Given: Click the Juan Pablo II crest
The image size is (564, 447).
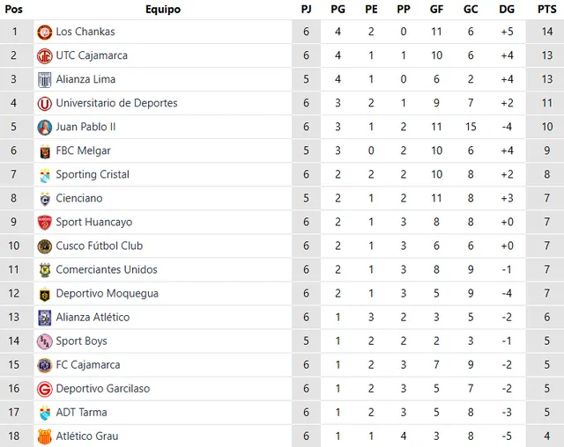Looking at the screenshot, I should [44, 127].
